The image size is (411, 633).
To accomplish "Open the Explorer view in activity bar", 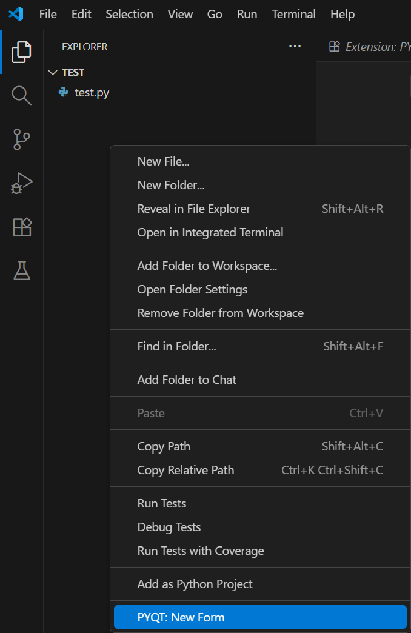I will point(21,52).
